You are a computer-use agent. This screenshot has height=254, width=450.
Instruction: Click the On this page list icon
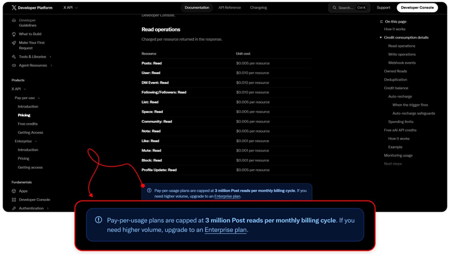[381, 22]
